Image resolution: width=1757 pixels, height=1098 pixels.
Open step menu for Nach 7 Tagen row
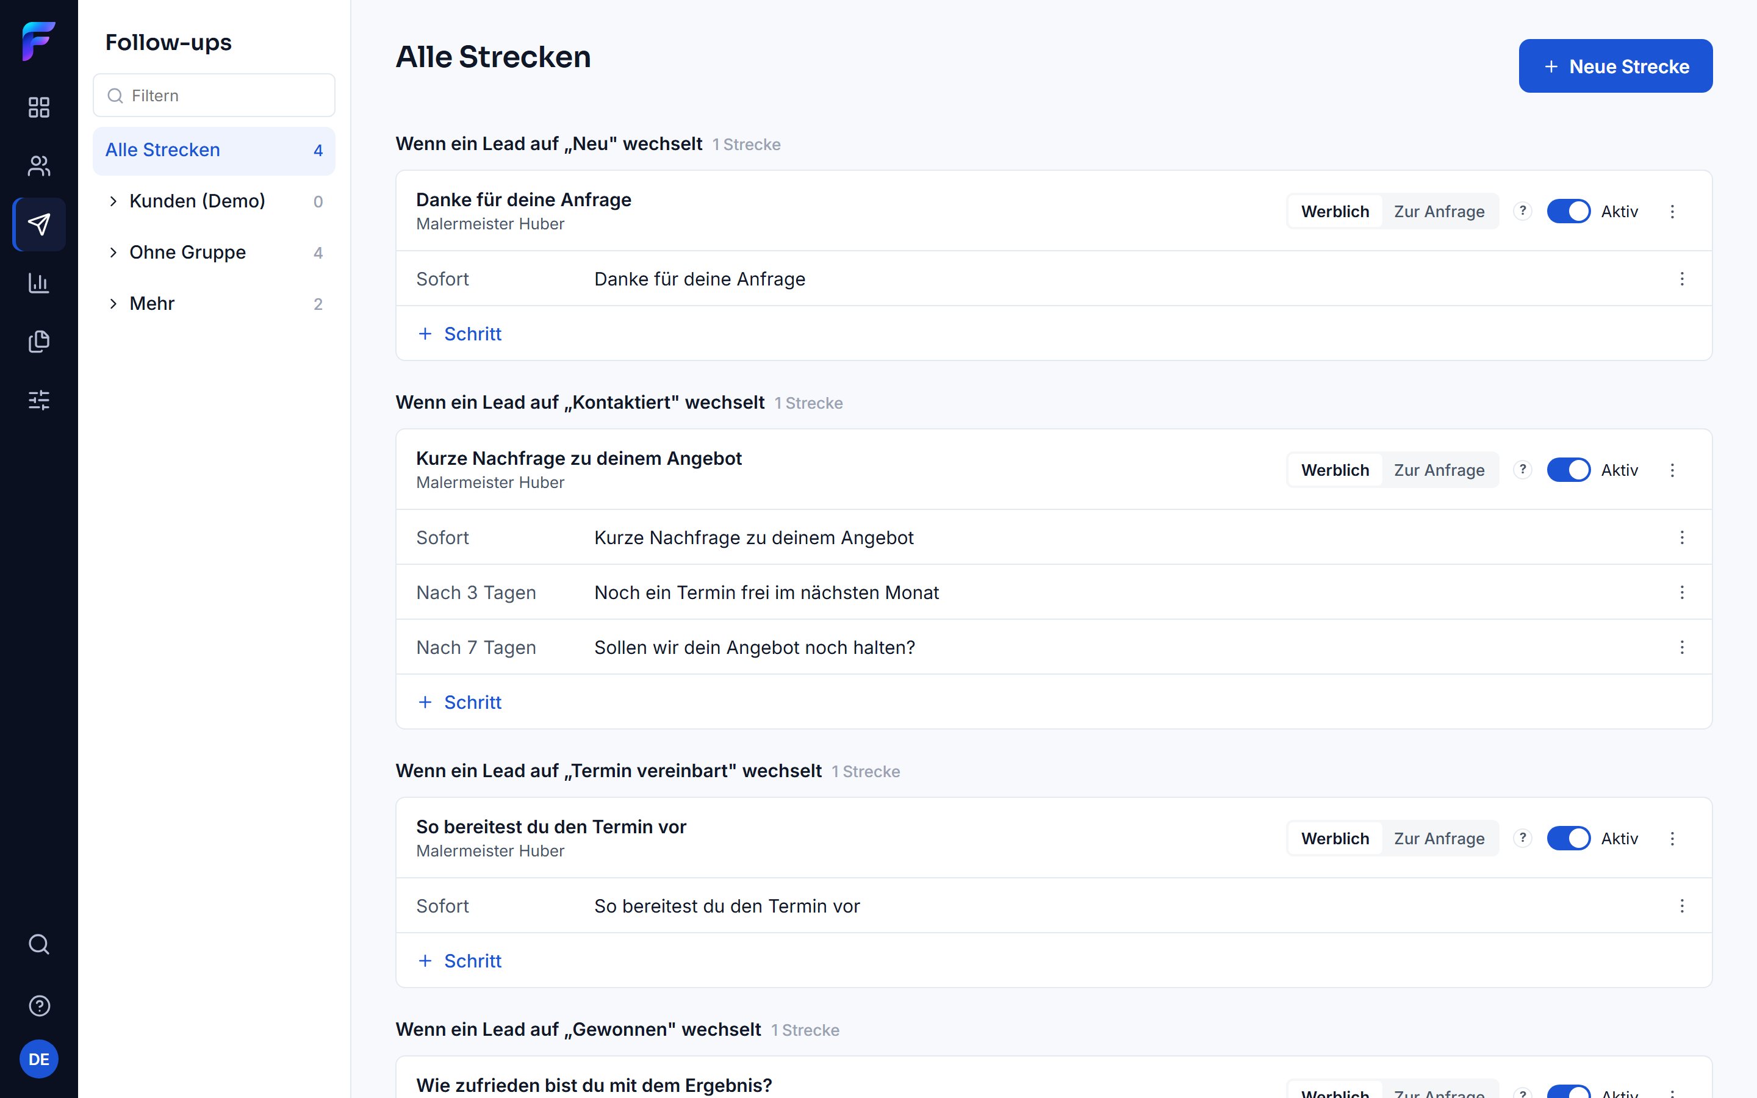(x=1681, y=647)
